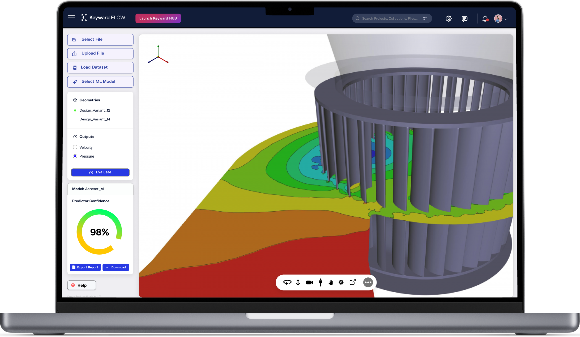This screenshot has width=580, height=337.
Task: Select the camera view icon
Action: [309, 282]
